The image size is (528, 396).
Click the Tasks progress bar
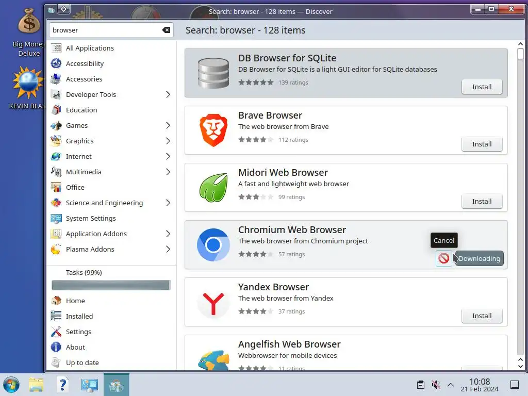(111, 285)
